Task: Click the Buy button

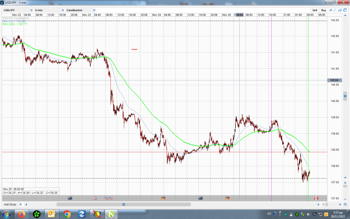Action: pyautogui.click(x=324, y=10)
